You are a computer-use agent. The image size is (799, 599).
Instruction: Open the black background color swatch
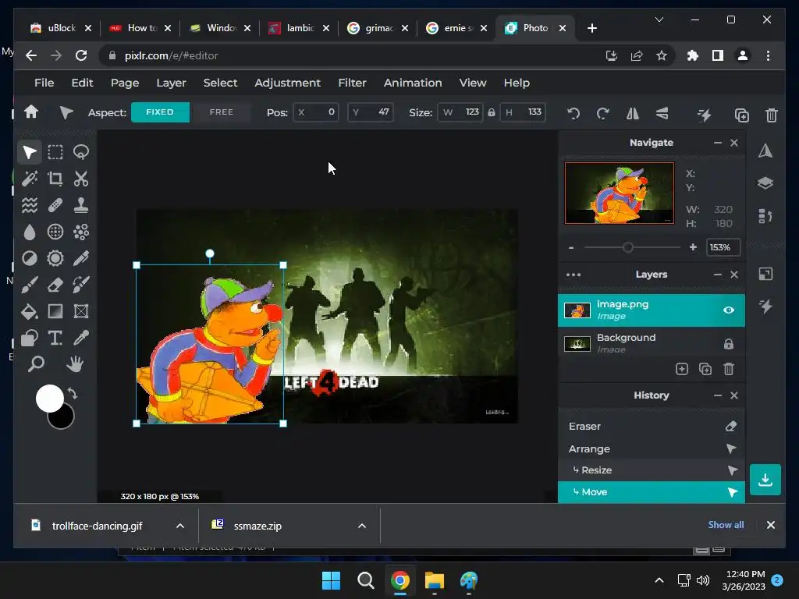(64, 419)
